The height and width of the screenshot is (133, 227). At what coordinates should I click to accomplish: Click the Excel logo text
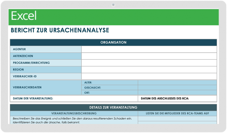point(24,16)
